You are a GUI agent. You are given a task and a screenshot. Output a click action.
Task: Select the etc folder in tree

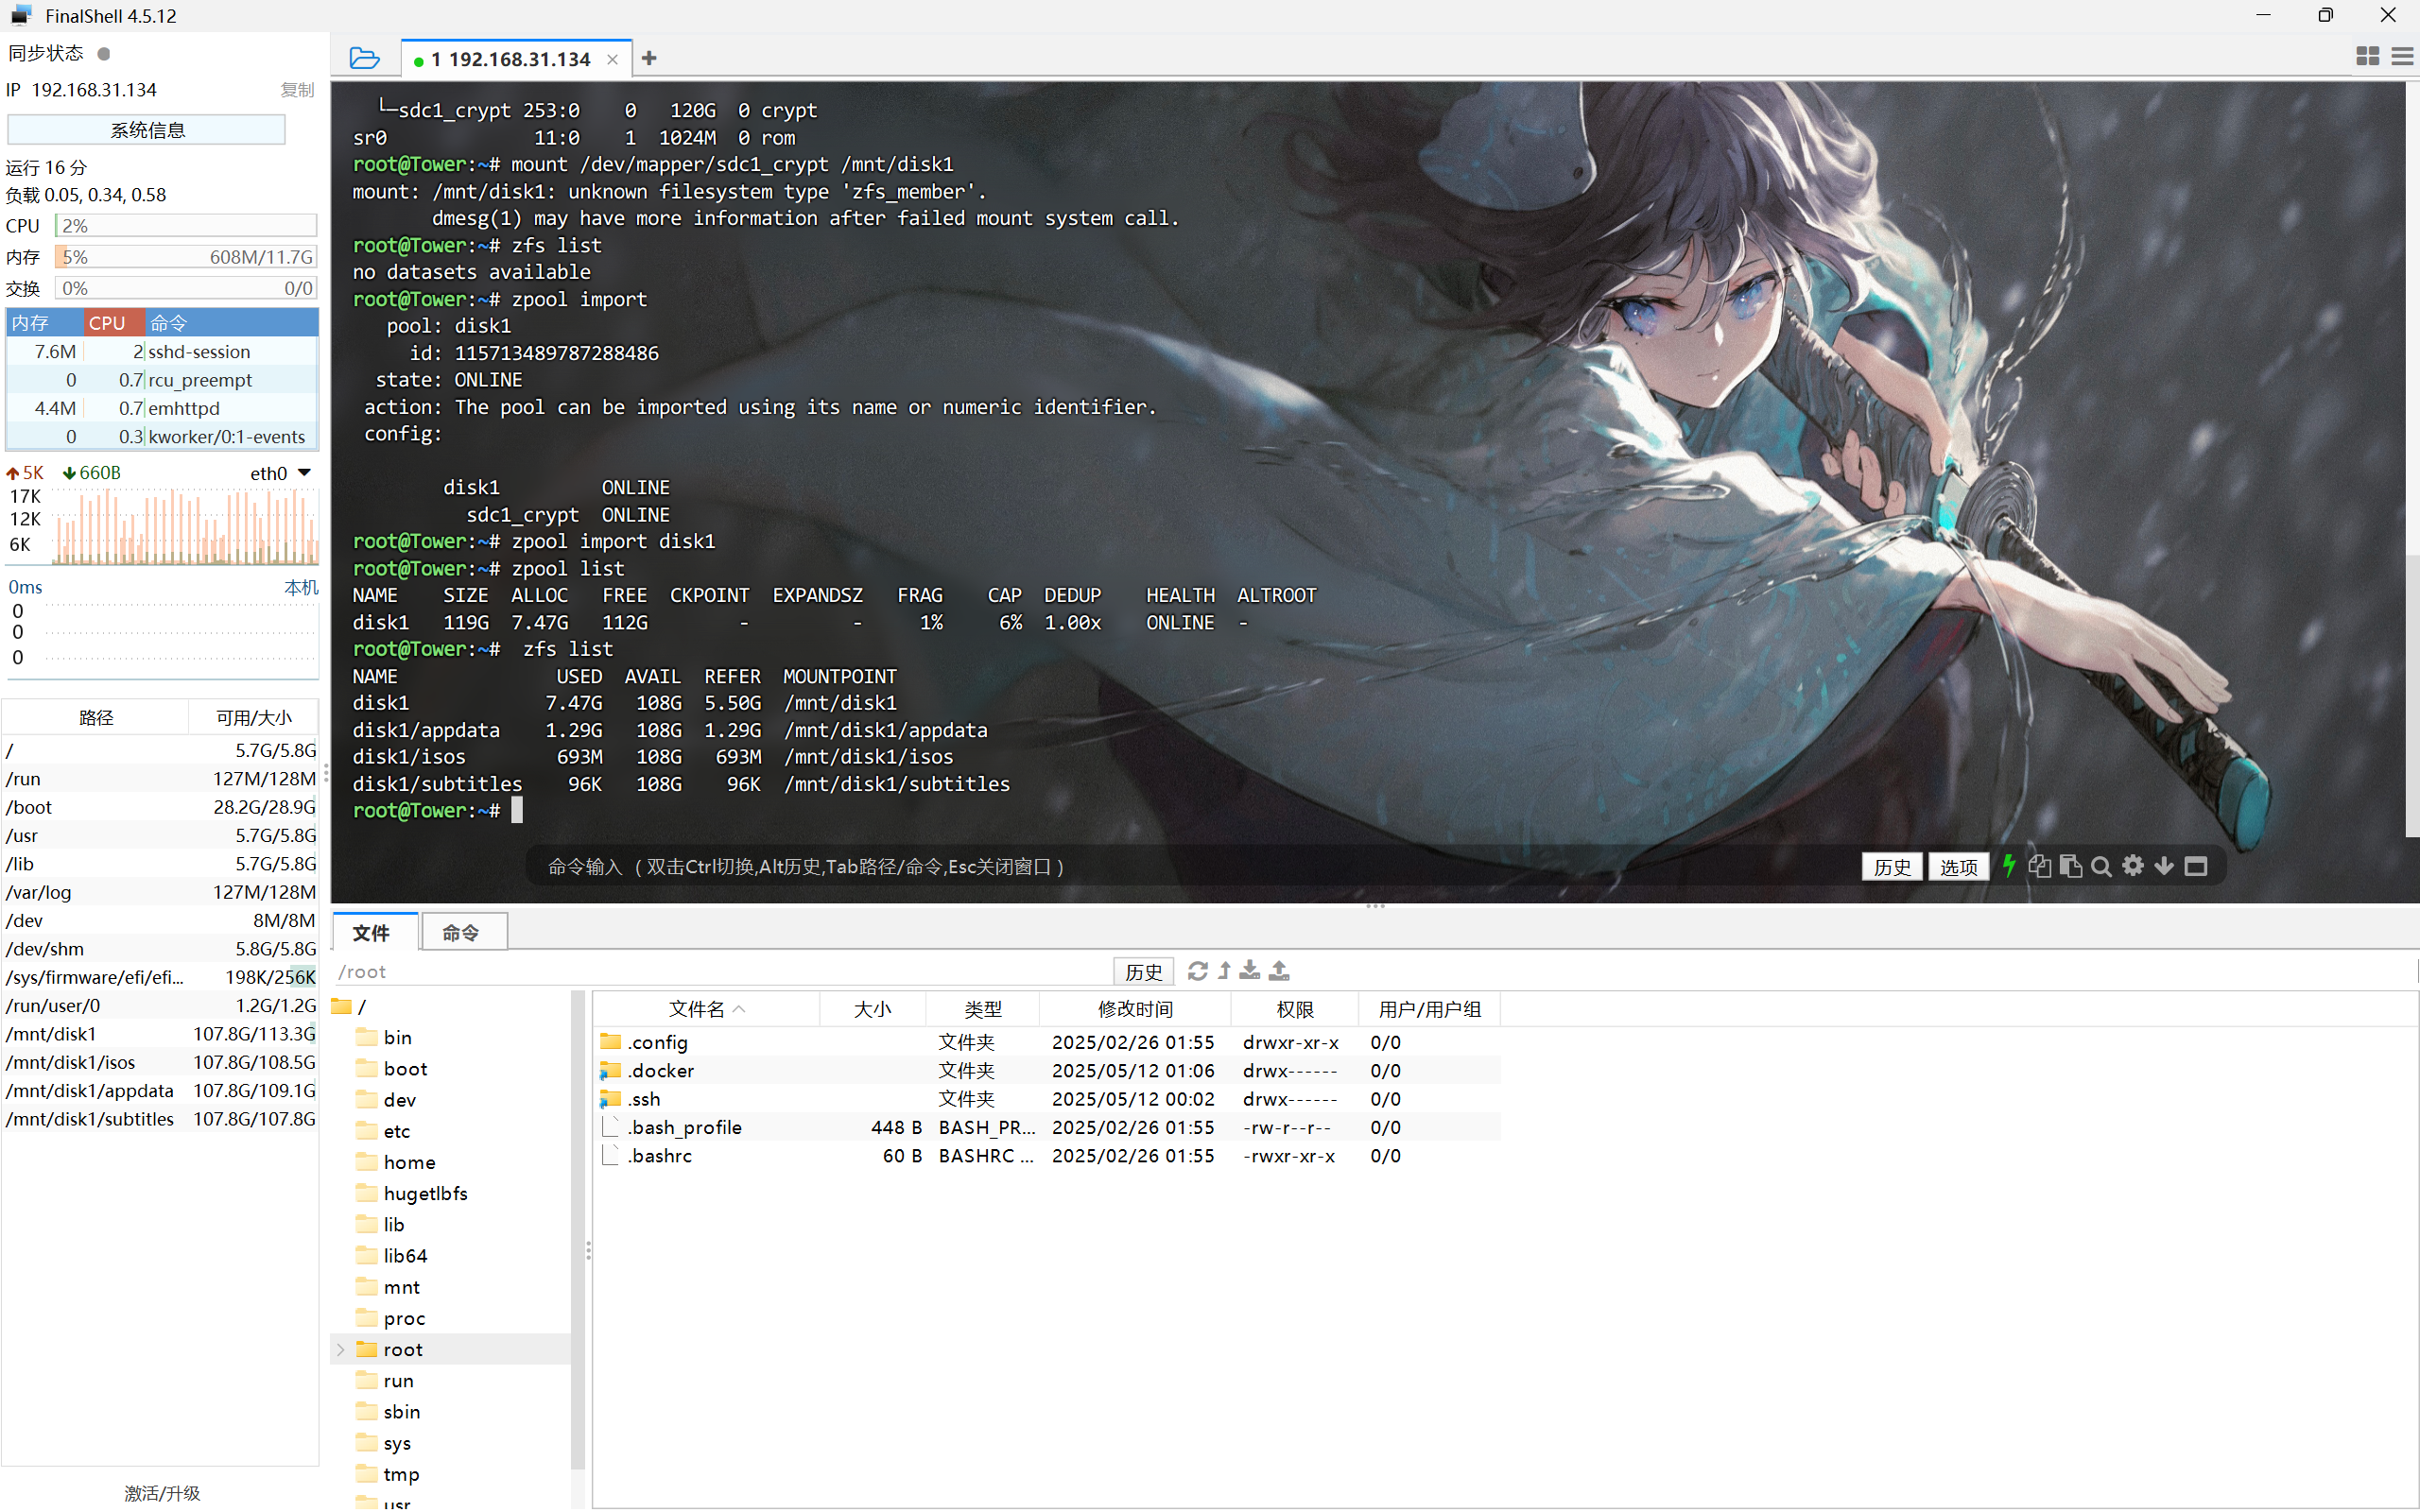click(396, 1130)
